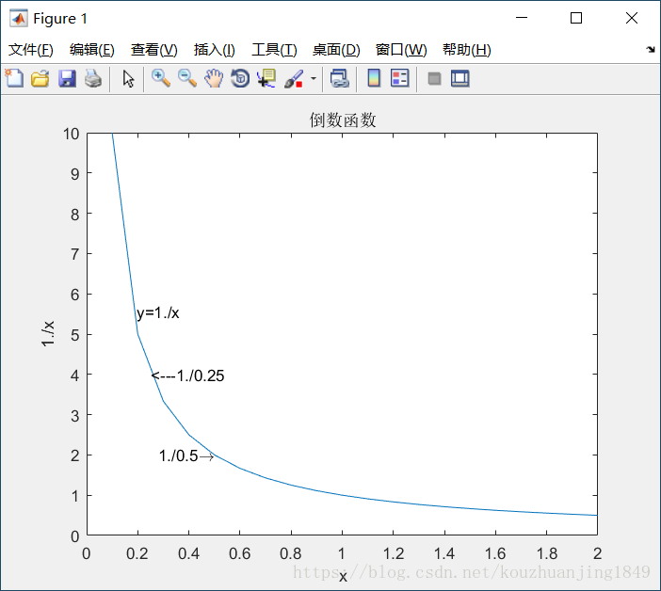Minimize the Figure 1 window
The image size is (661, 591).
[522, 18]
